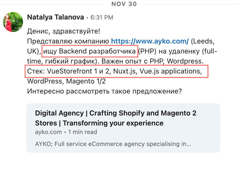Click the greeting "Денис, здравствуйте!"
This screenshot has height=174, width=238.
[x=63, y=31]
